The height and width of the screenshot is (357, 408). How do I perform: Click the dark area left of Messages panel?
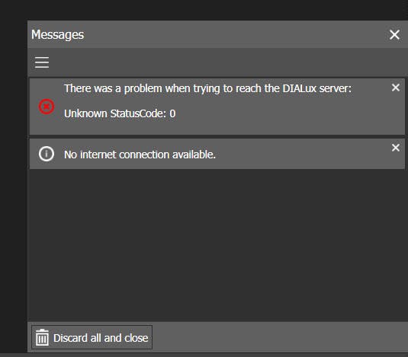point(14,182)
